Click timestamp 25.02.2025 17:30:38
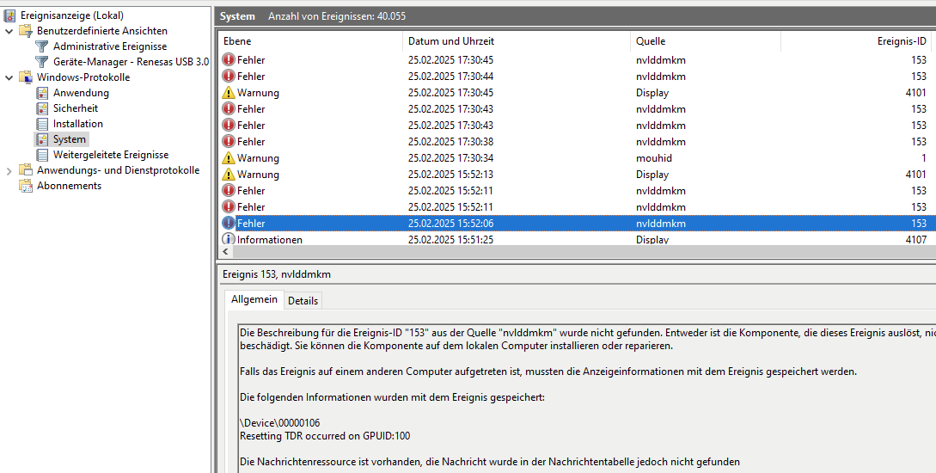The height and width of the screenshot is (473, 936). [x=450, y=142]
